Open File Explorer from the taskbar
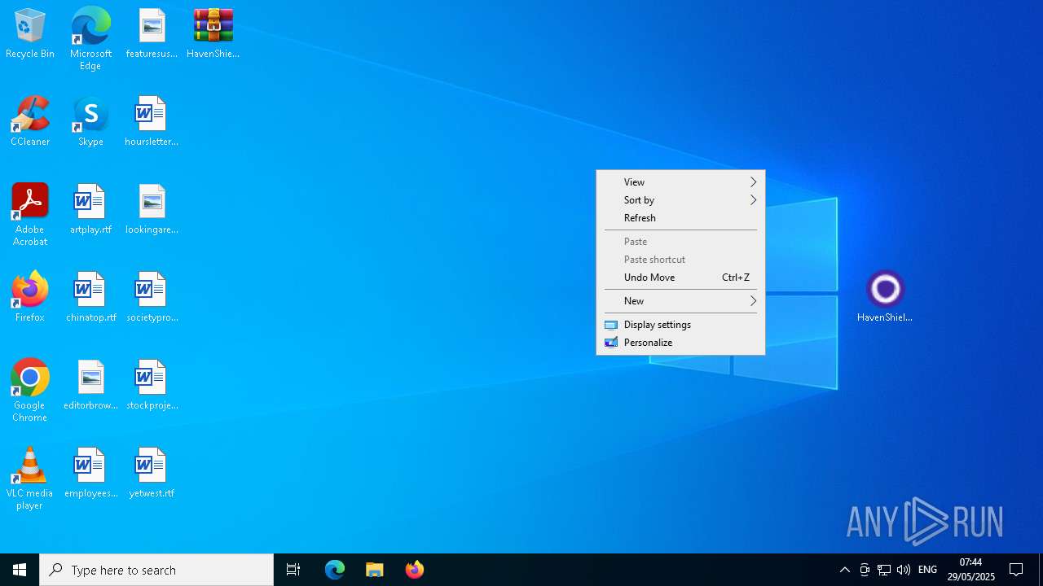The width and height of the screenshot is (1043, 586). point(375,570)
